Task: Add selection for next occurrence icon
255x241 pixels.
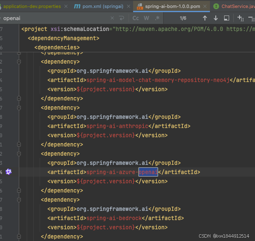Action: 240,18
